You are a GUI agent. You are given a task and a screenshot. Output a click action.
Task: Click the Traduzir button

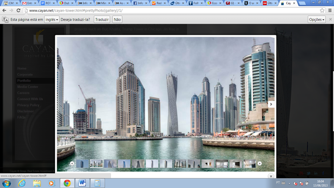click(x=102, y=19)
